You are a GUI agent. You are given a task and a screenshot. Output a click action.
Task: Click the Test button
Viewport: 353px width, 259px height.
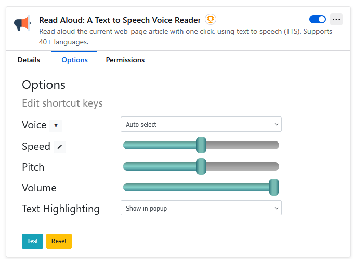[32, 241]
